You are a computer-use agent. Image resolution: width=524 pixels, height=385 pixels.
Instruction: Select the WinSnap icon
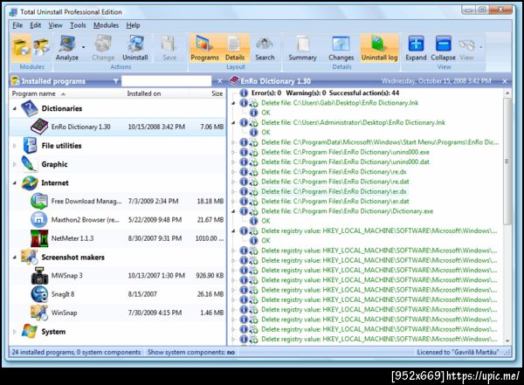point(39,313)
